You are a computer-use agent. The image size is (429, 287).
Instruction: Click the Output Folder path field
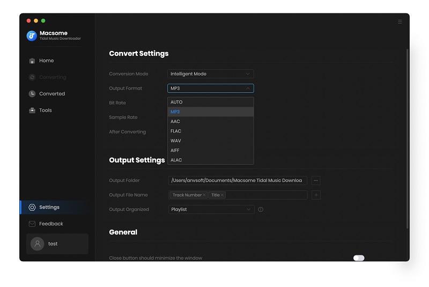pos(238,181)
